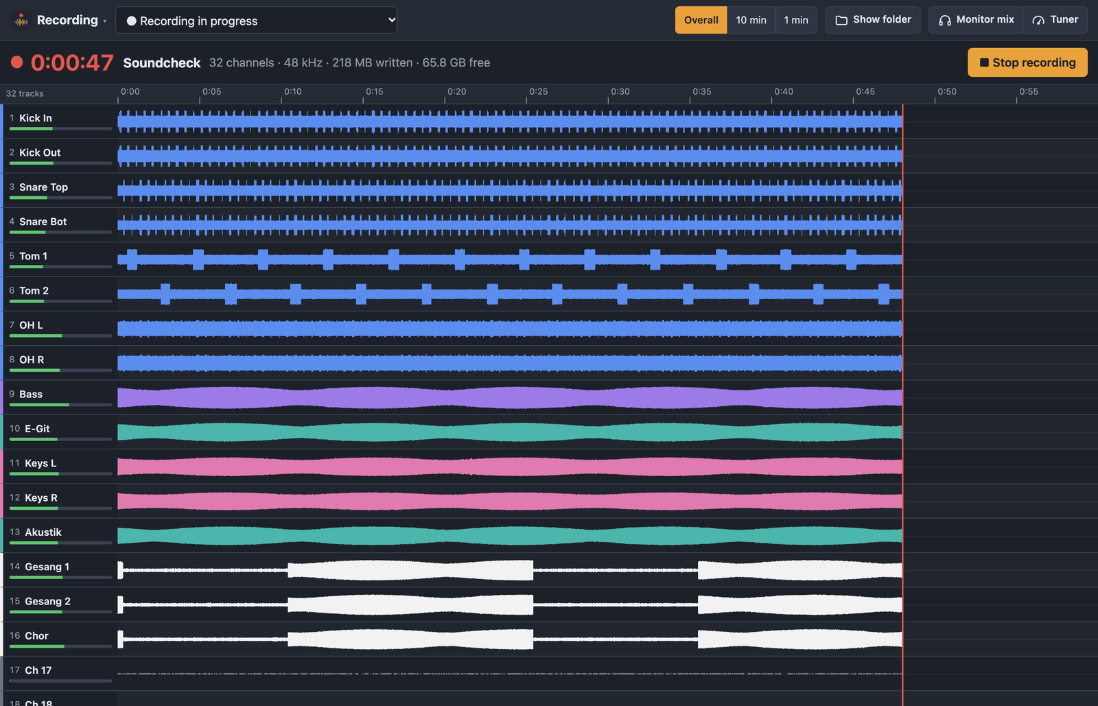Image resolution: width=1098 pixels, height=706 pixels.
Task: Click the 0:00:47 elapsed timer
Action: [72, 62]
